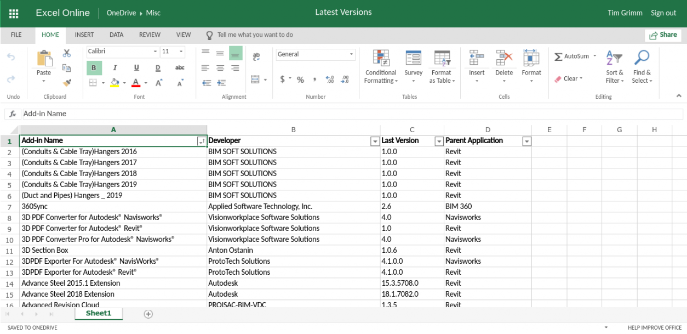The width and height of the screenshot is (687, 334).
Task: Switch to the INSERT ribbon tab
Action: point(84,35)
